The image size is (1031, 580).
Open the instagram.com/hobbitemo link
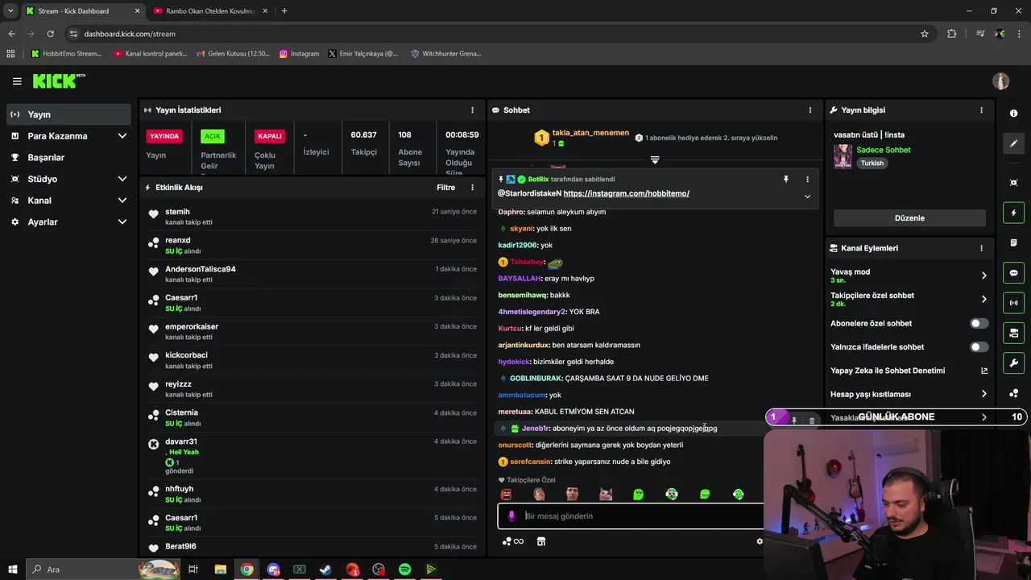pos(626,193)
